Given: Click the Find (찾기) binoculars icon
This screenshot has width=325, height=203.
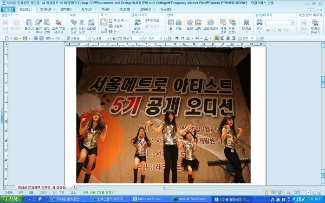Looking at the screenshot, I should pos(259,22).
